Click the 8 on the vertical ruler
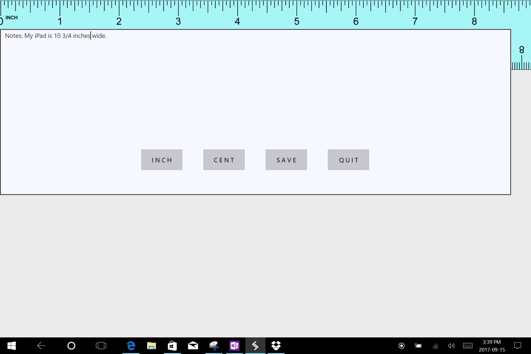The height and width of the screenshot is (354, 531). 522,50
